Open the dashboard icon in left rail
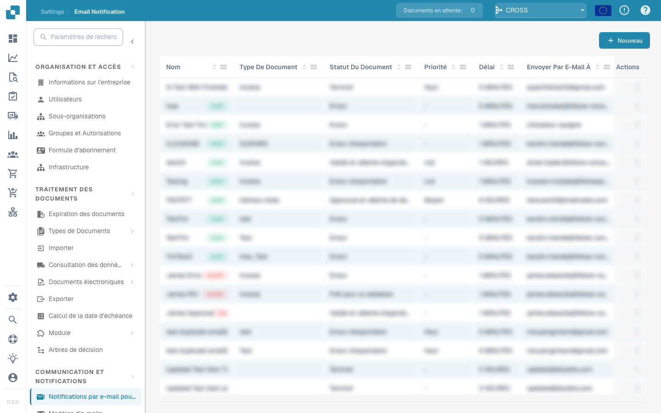Screen dimensions: 661x413 tap(13, 39)
